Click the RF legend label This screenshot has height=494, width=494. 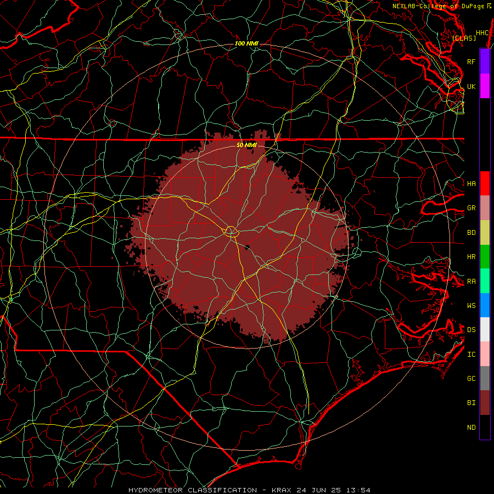tap(471, 61)
